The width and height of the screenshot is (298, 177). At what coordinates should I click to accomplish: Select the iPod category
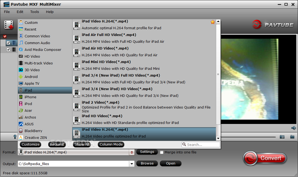pyautogui.click(x=45, y=104)
